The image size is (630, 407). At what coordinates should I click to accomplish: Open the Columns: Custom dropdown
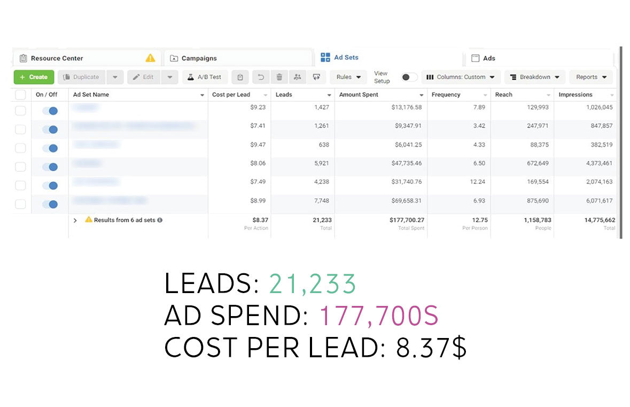pyautogui.click(x=461, y=77)
